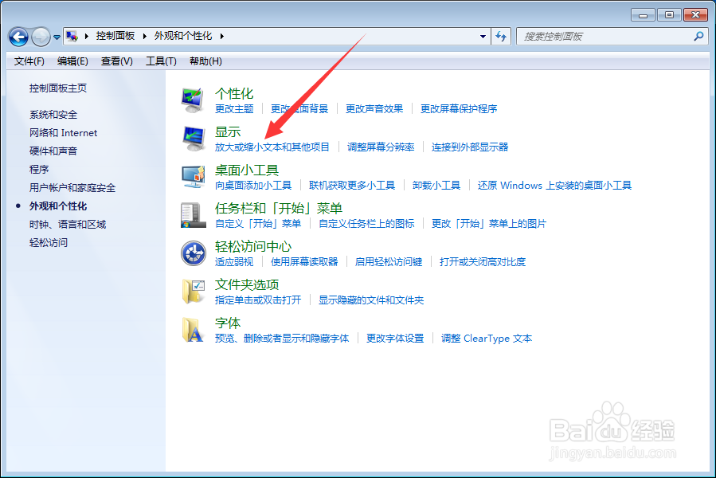
Task: Open the 编辑(E) menu
Action: pos(72,61)
